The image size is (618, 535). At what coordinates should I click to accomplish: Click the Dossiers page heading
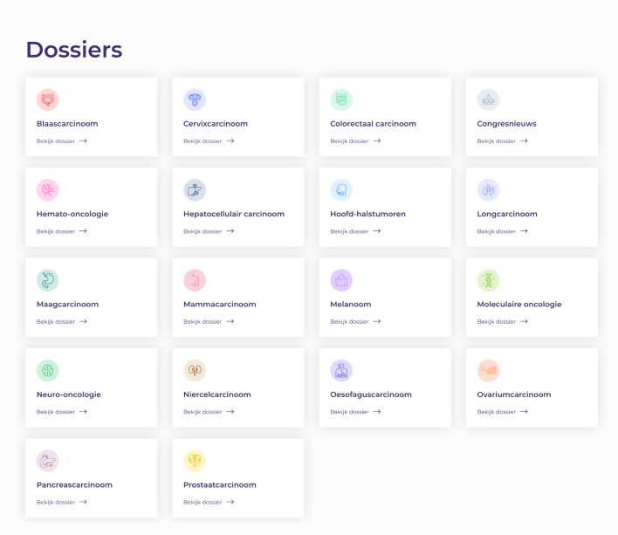click(x=74, y=50)
